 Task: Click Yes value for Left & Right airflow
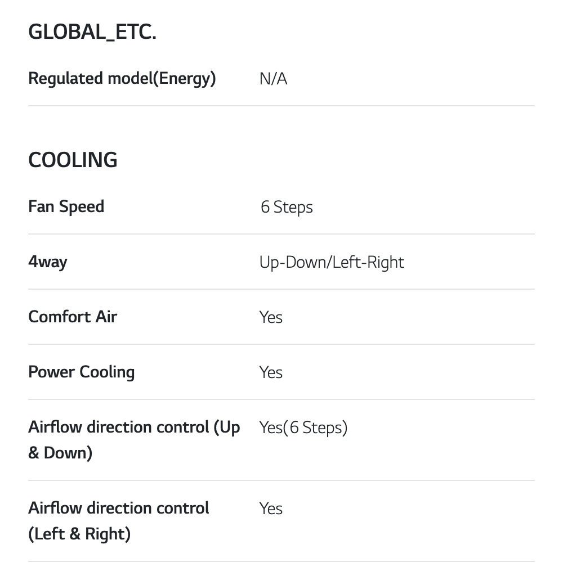271,508
